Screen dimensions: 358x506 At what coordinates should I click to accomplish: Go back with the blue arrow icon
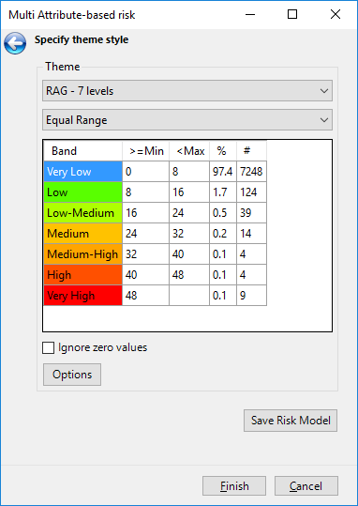click(15, 43)
